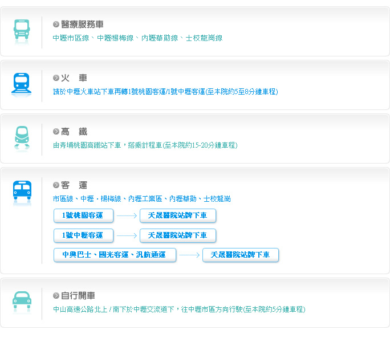390x342 pixels.
Task: Click 天晟醫院站牌下車 box next to 1號中壢客運
Action: click(x=178, y=235)
